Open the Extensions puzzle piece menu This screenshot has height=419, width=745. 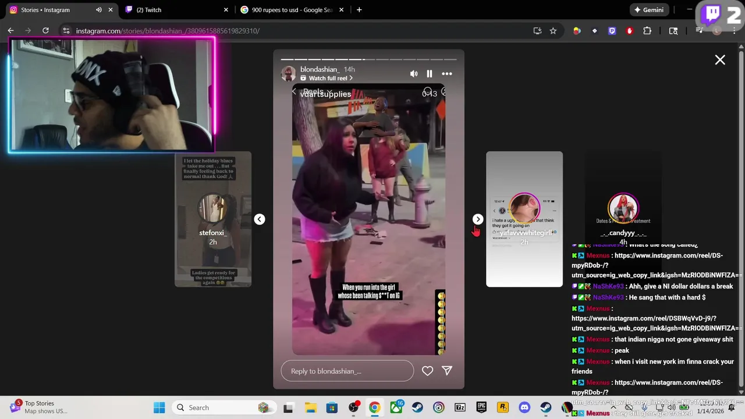pyautogui.click(x=647, y=31)
